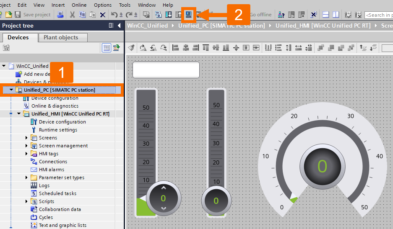Viewport: 393px width, 229px height.
Task: Click the Download to device icon
Action: coord(169,15)
